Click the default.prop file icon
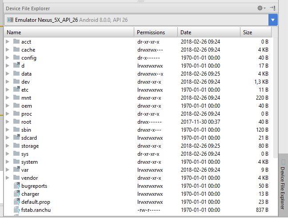The width and height of the screenshot is (288, 218). click(17, 202)
